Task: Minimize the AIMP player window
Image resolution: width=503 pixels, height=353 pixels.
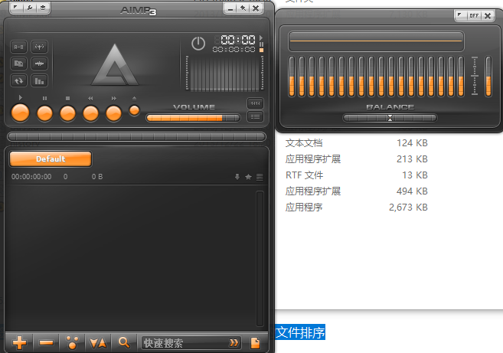Action: pos(230,8)
